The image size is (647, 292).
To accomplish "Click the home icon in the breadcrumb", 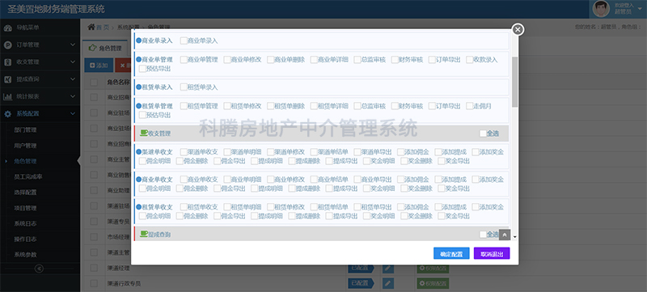I will click(x=91, y=27).
